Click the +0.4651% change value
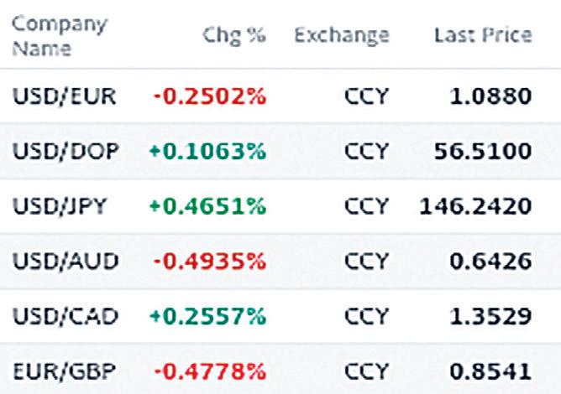The height and width of the screenshot is (394, 561). click(x=207, y=207)
